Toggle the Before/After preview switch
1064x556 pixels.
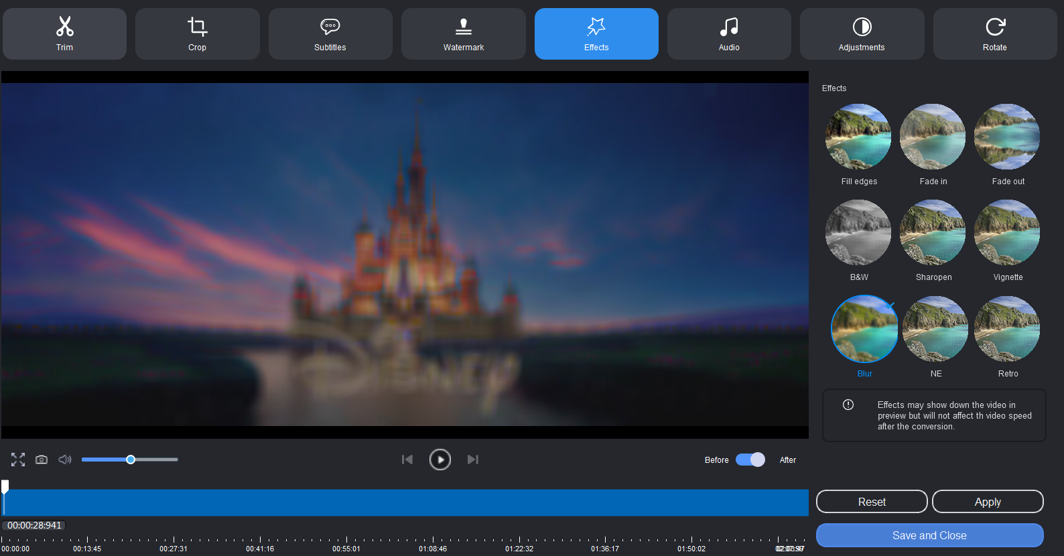(750, 460)
